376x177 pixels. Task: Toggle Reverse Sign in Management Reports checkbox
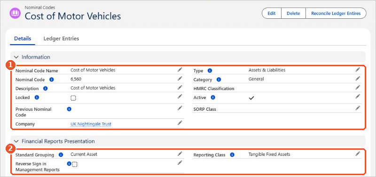(x=75, y=164)
